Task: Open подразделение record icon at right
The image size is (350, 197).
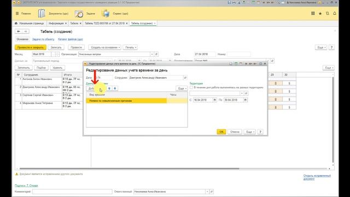Action: (272, 61)
